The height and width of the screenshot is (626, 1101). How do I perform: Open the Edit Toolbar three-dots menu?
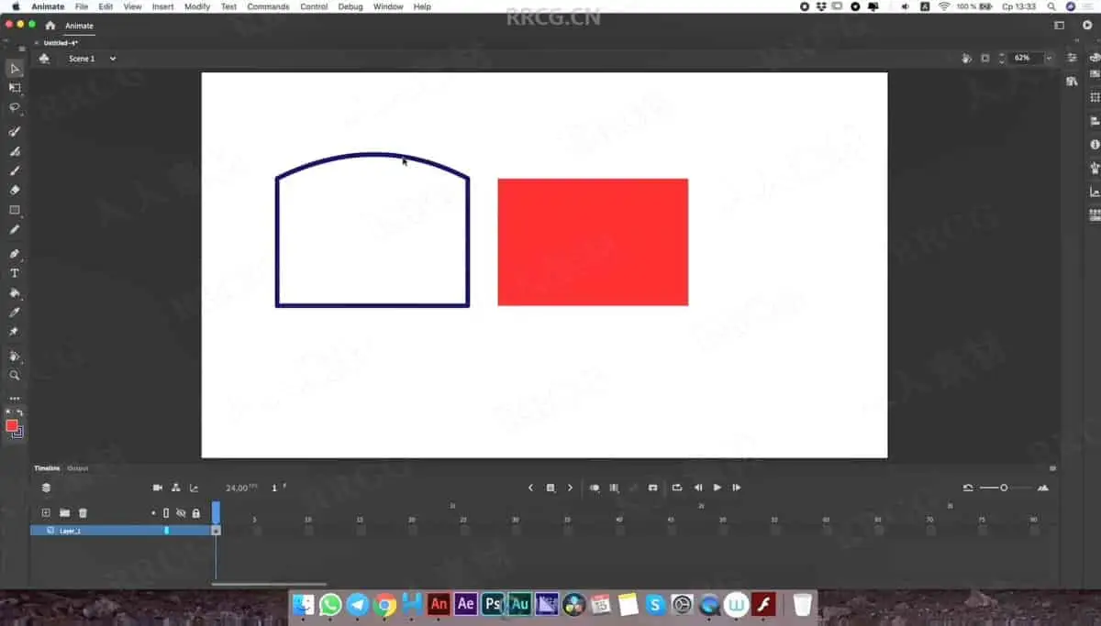click(x=15, y=399)
